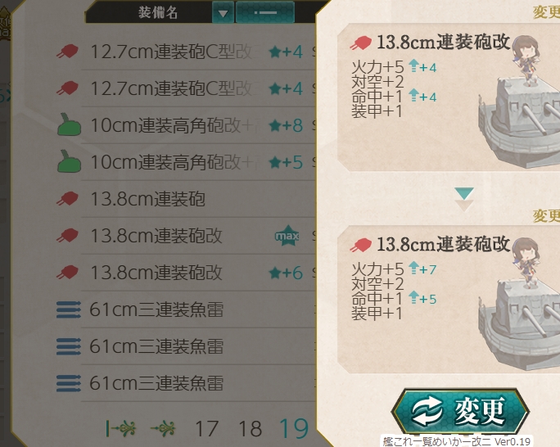The width and height of the screenshot is (560, 447).
Task: Open the 装備名 sort dropdown arrow
Action: 223,13
